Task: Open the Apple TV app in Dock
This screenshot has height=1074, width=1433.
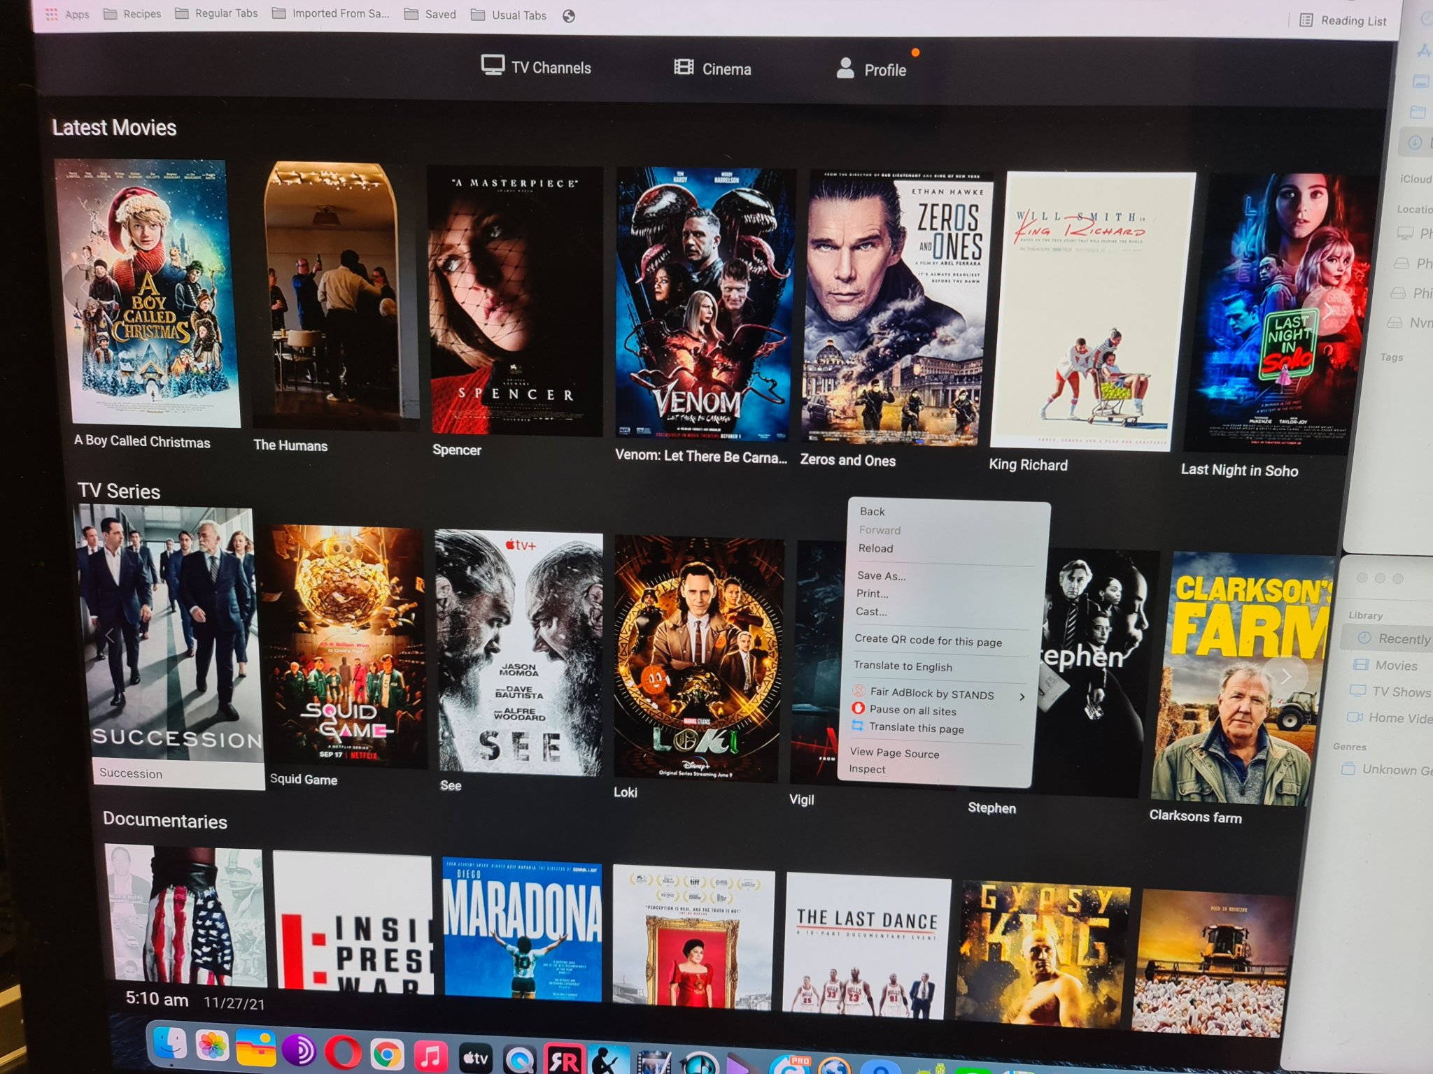Action: click(x=476, y=1058)
